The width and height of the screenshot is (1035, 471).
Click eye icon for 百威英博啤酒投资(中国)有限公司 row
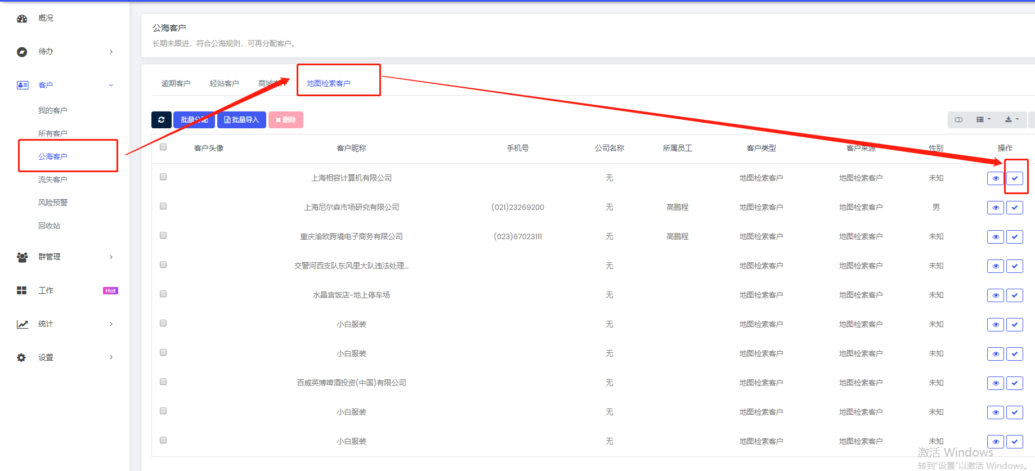click(995, 383)
